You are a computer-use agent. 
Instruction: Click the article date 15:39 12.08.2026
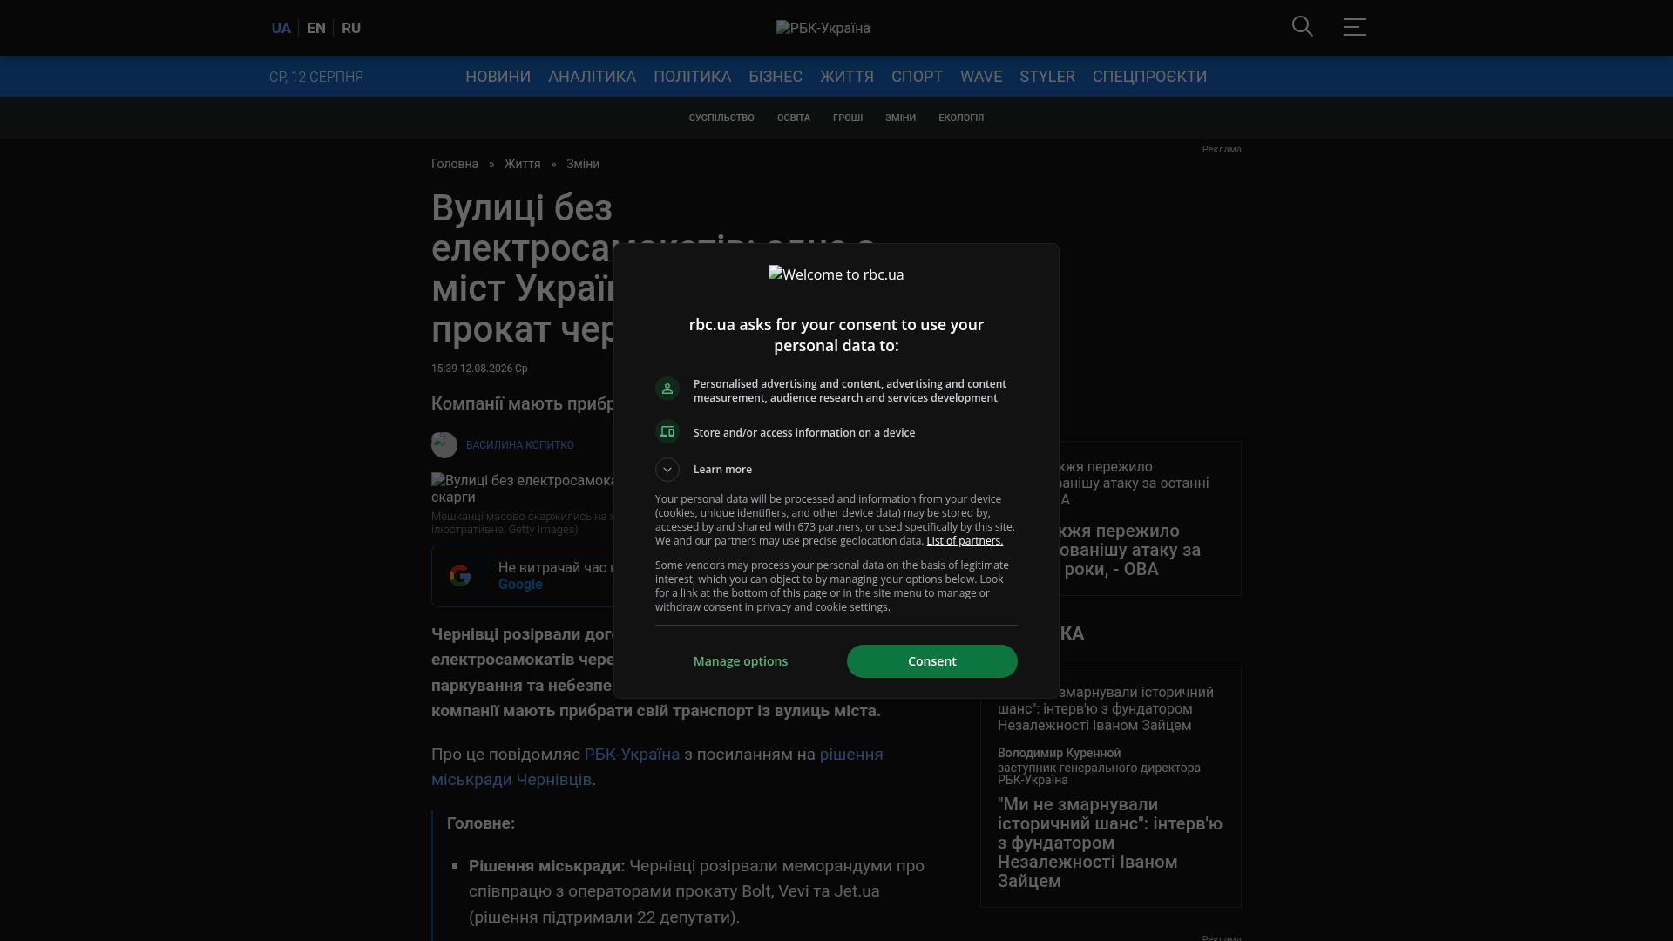(479, 369)
